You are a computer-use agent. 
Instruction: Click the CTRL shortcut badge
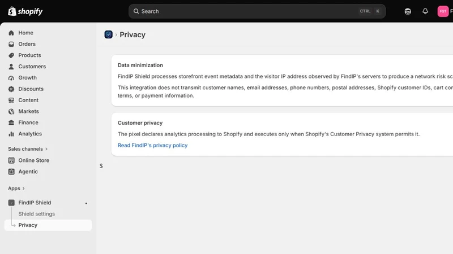[x=365, y=11]
